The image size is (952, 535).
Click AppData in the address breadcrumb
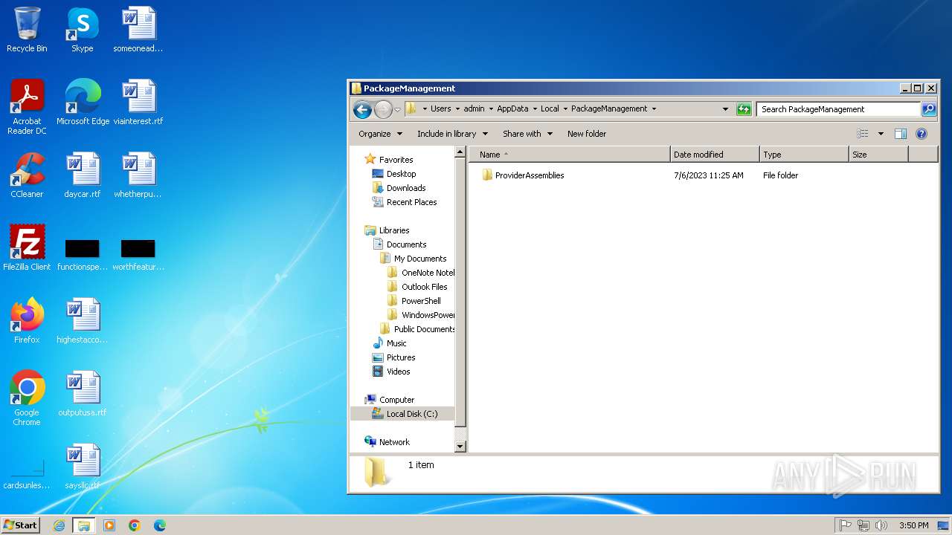tap(512, 108)
